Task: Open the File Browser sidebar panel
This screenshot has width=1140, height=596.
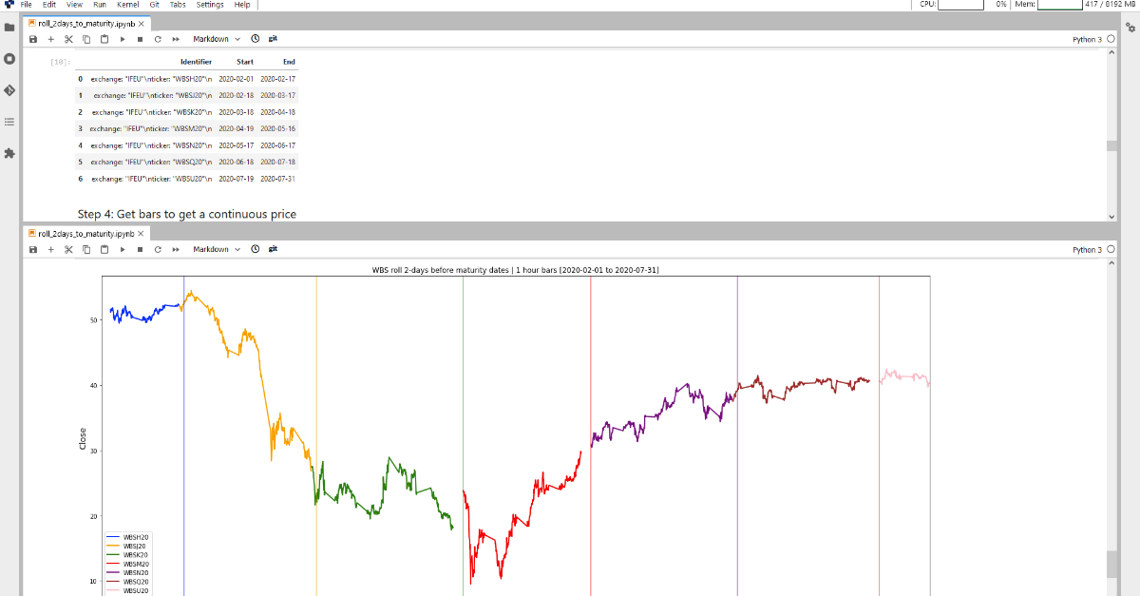Action: click(x=9, y=27)
